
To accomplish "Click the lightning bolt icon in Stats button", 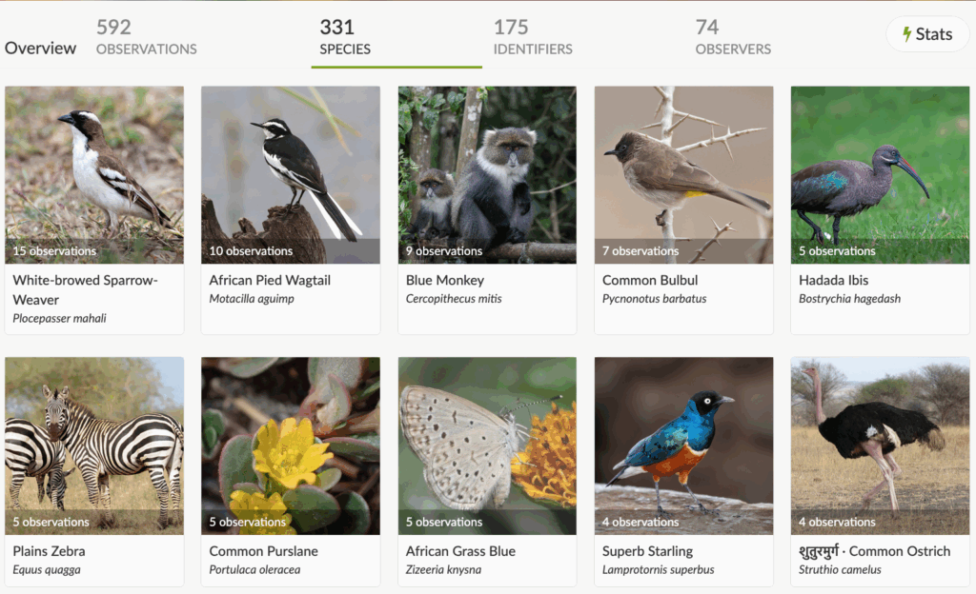I will click(905, 33).
